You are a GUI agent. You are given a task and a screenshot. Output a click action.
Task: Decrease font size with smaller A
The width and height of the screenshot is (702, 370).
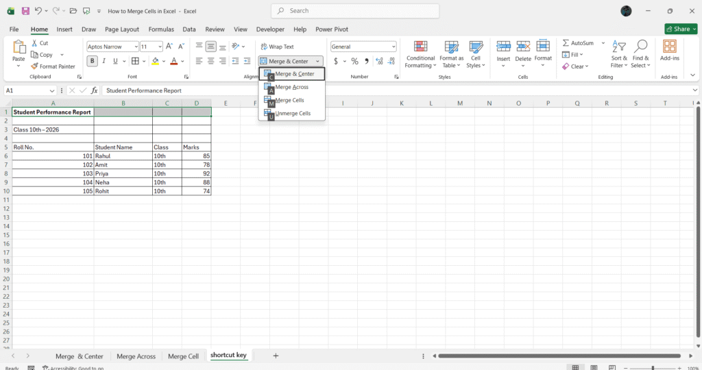(x=181, y=46)
